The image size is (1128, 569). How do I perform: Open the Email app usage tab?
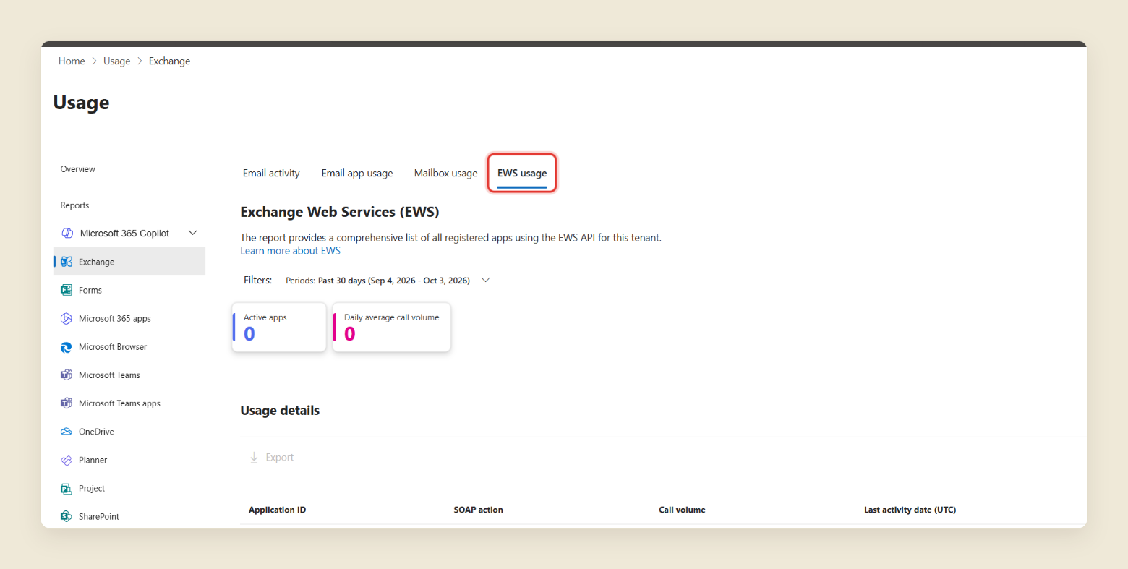[x=357, y=173]
